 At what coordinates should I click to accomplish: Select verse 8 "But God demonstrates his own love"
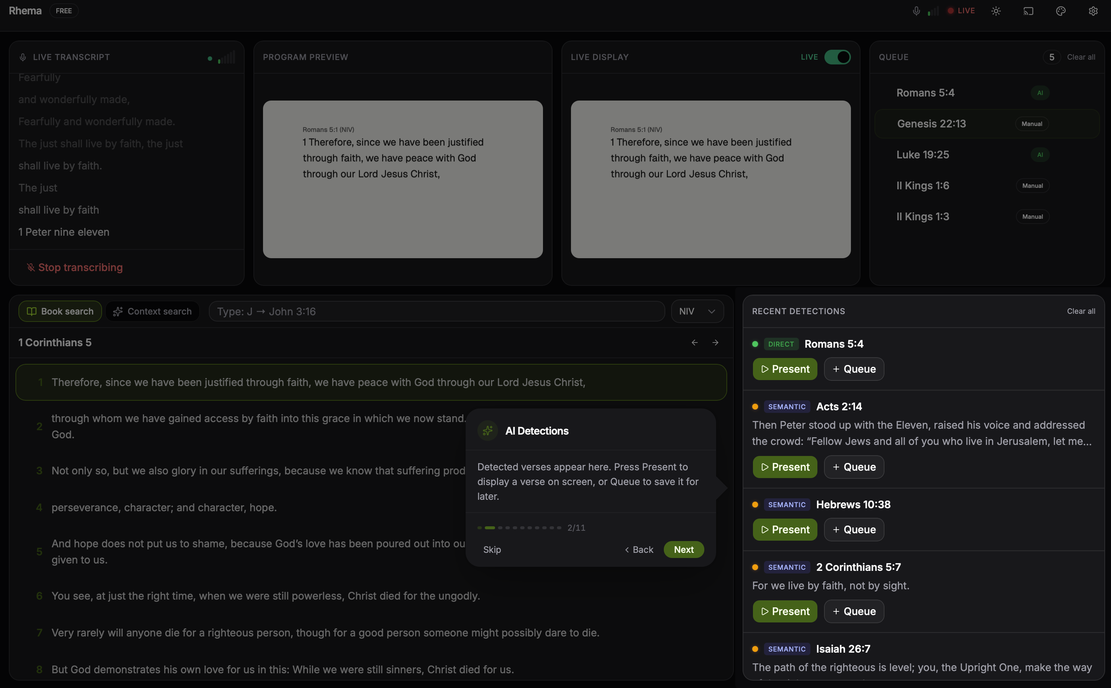pos(371,670)
